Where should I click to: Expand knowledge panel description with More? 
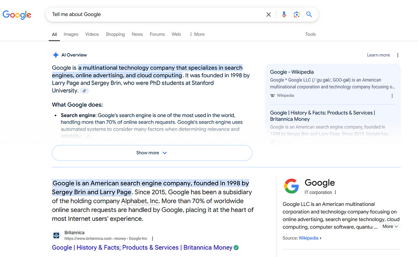point(390,227)
